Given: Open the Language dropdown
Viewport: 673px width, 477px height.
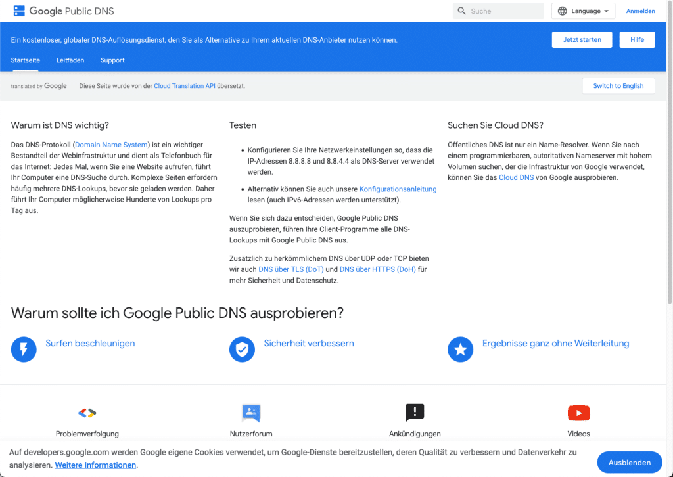Looking at the screenshot, I should pyautogui.click(x=583, y=11).
